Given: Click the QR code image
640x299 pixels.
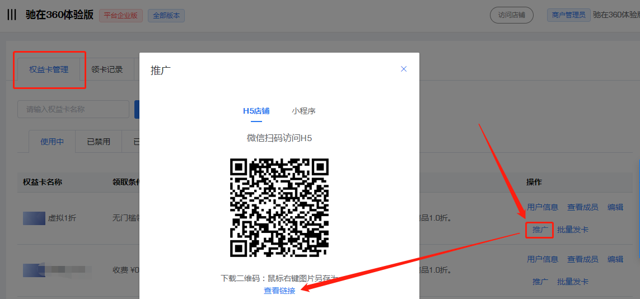Looking at the screenshot, I should point(279,208).
